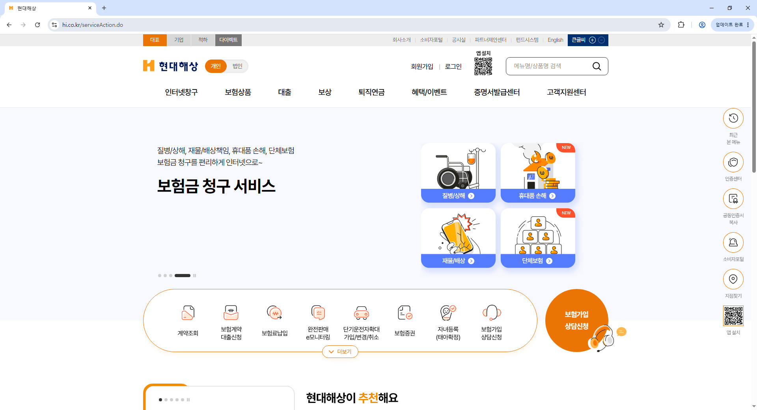This screenshot has height=410, width=757.
Task: Click the orange 보험가입 상담신청 circle button
Action: (x=576, y=321)
